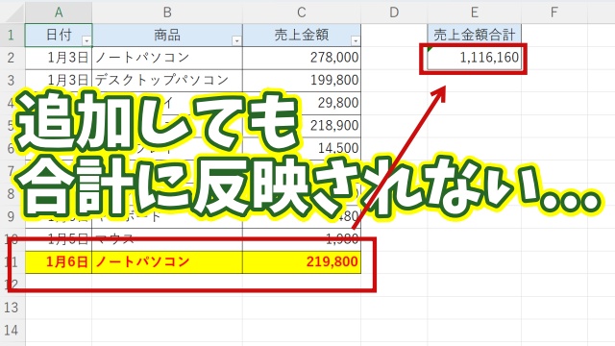
Task: Select column B header
Action: pyautogui.click(x=167, y=12)
